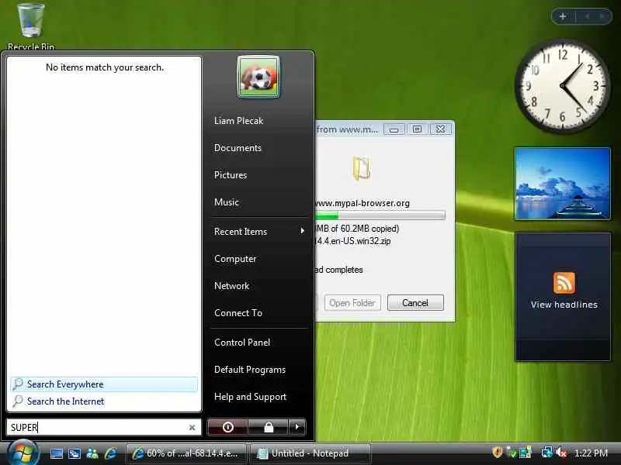
Task: Cancel the download in the dialog
Action: (x=415, y=303)
